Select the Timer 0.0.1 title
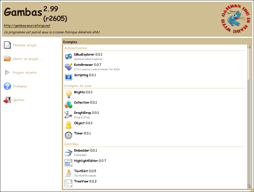254x192 pixels. 82,133
